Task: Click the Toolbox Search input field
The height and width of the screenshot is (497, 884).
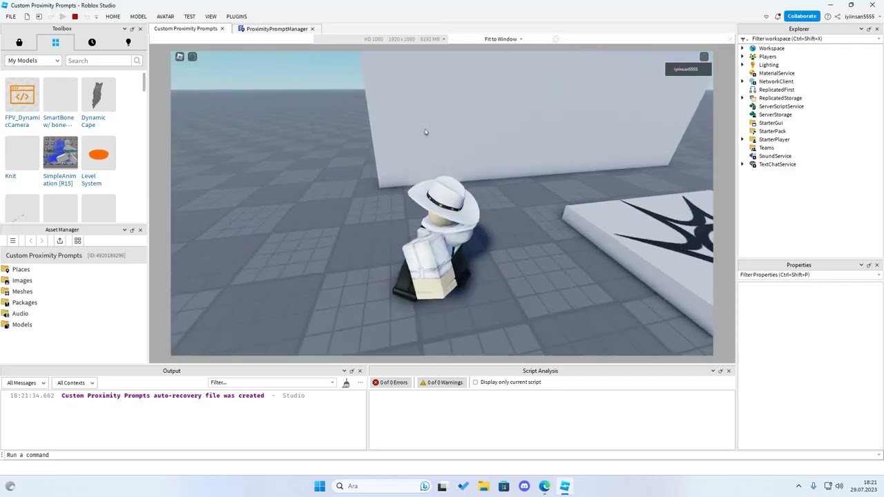Action: [x=98, y=61]
